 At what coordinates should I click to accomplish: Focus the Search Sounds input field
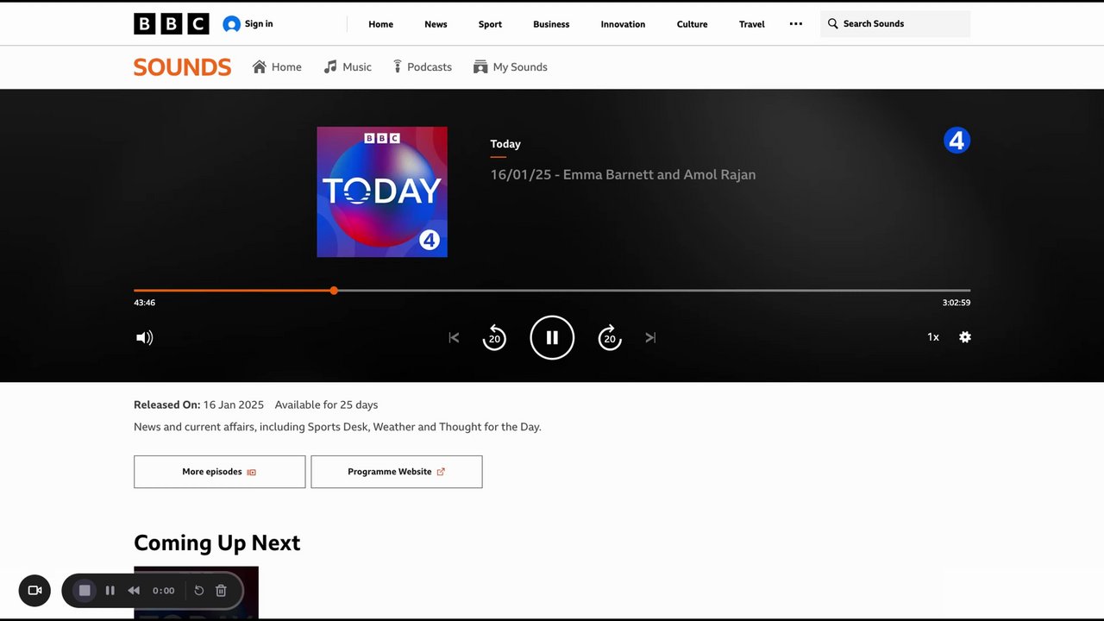click(x=895, y=24)
